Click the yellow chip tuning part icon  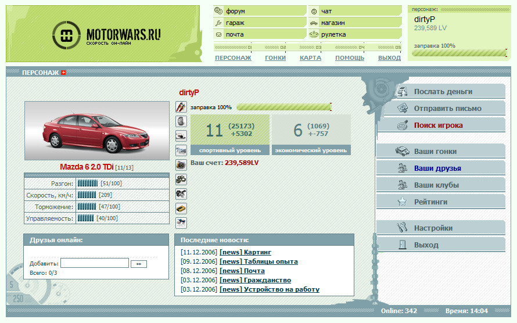(181, 209)
